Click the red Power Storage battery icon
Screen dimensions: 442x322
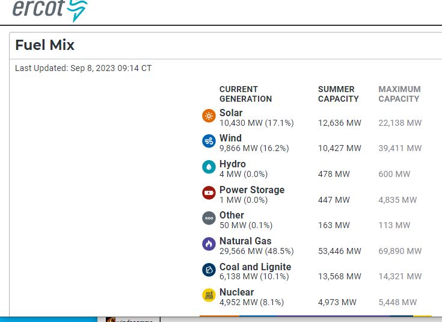pyautogui.click(x=209, y=193)
